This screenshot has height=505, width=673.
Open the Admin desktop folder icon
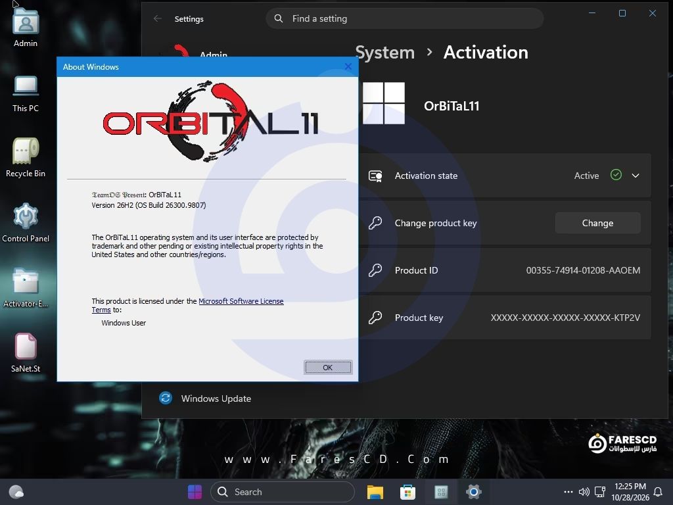coord(26,26)
